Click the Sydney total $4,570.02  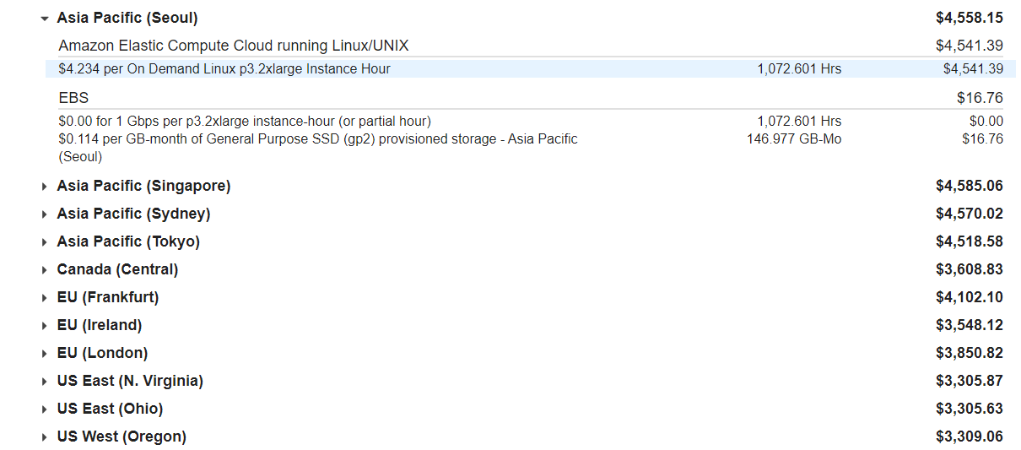tap(970, 214)
